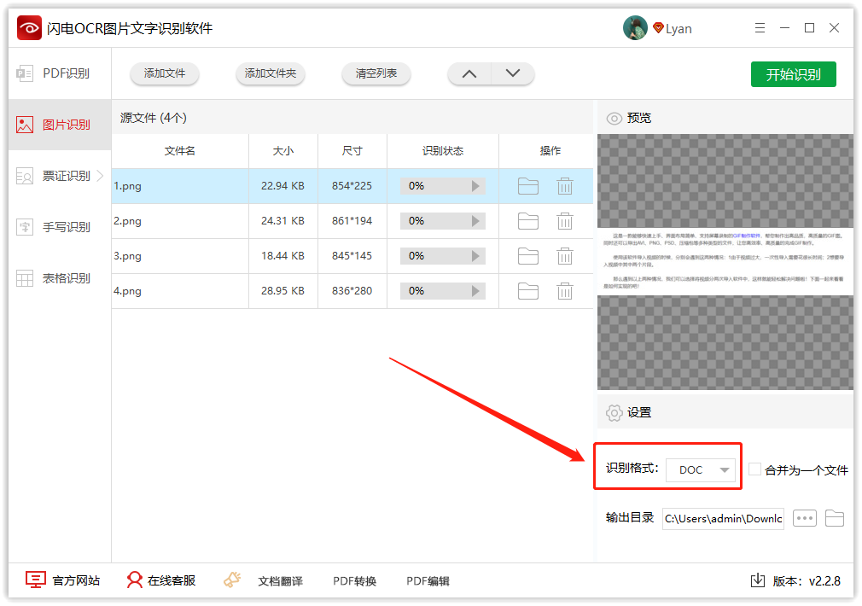The height and width of the screenshot is (606, 862).
Task: Click the output directory path field
Action: [722, 518]
